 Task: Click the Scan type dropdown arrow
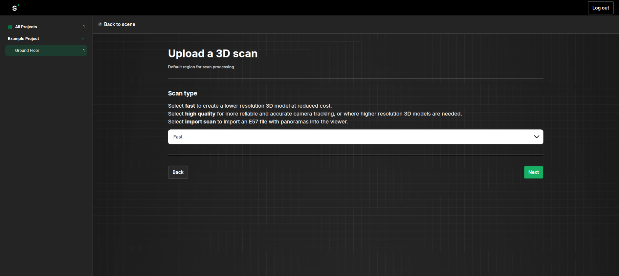coord(536,137)
